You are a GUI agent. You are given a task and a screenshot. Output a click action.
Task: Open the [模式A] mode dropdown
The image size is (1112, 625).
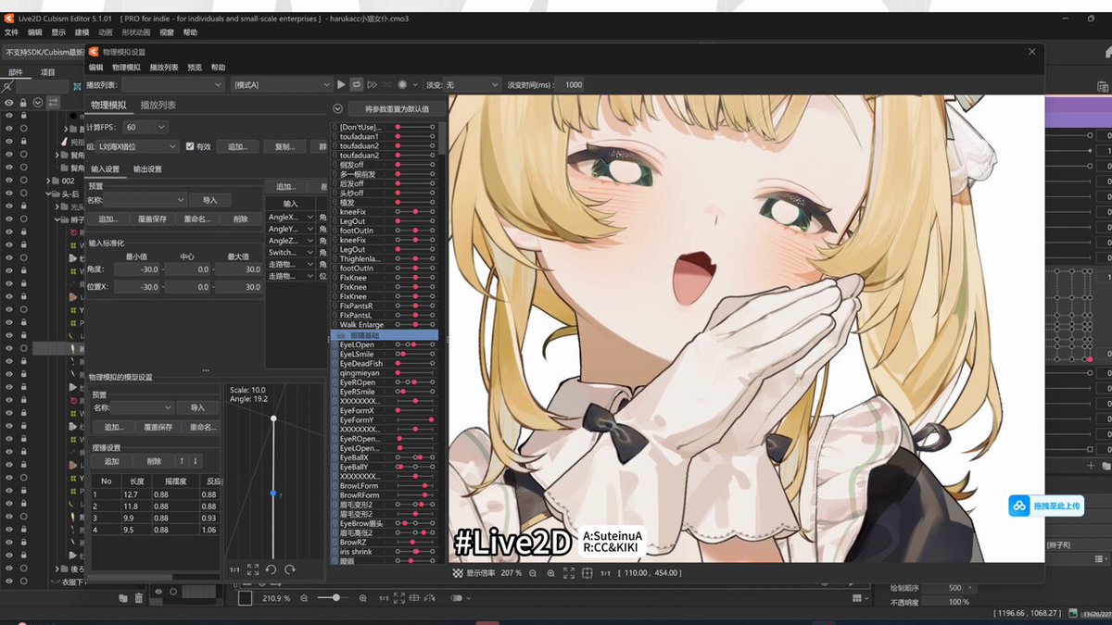282,84
